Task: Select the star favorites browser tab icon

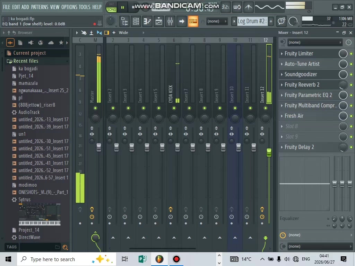Action: tap(61, 43)
